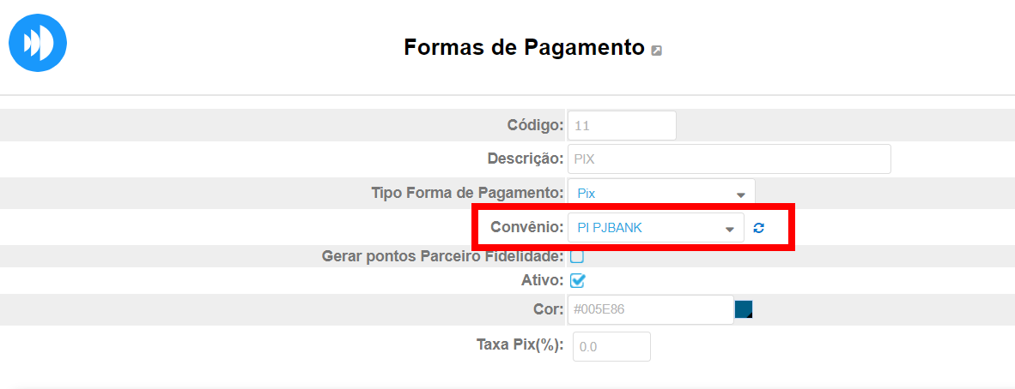This screenshot has height=389, width=1015.
Task: Refresh the Convênio list
Action: click(x=758, y=228)
